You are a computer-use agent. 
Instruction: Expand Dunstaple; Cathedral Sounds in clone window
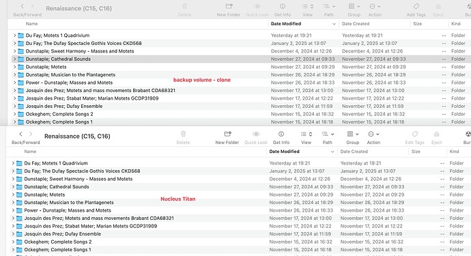(x=14, y=59)
